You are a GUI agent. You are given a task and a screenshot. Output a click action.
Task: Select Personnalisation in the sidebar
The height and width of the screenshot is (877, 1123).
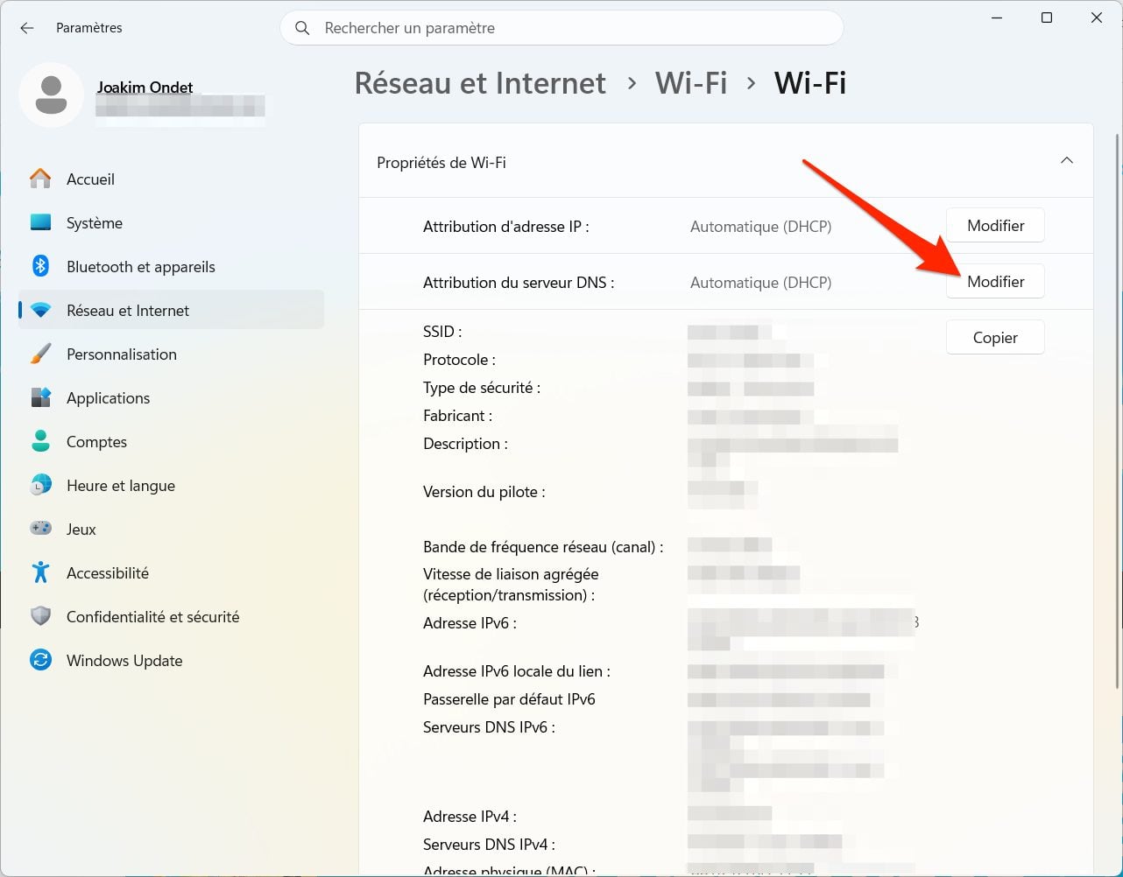pyautogui.click(x=171, y=354)
